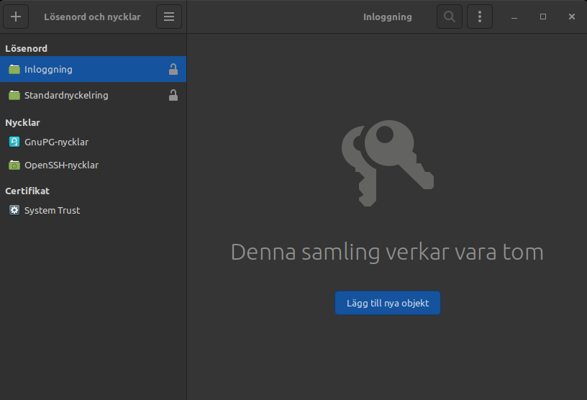
Task: Click the Standardnyckelring folder icon
Action: coord(14,95)
